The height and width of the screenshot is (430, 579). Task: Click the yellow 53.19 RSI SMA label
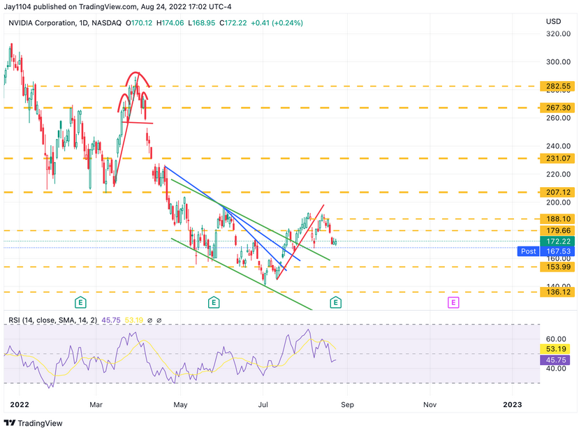tap(555, 349)
